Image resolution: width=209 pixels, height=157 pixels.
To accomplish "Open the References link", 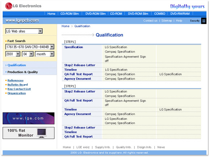I will pyautogui.click(x=16, y=80).
